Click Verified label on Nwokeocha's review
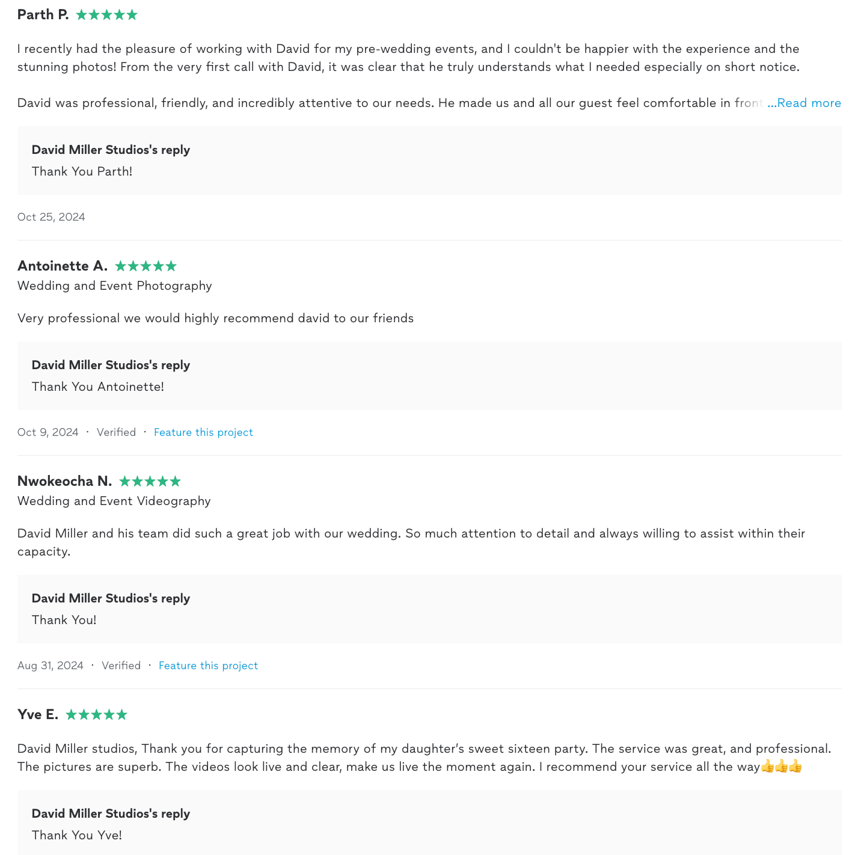 [121, 666]
